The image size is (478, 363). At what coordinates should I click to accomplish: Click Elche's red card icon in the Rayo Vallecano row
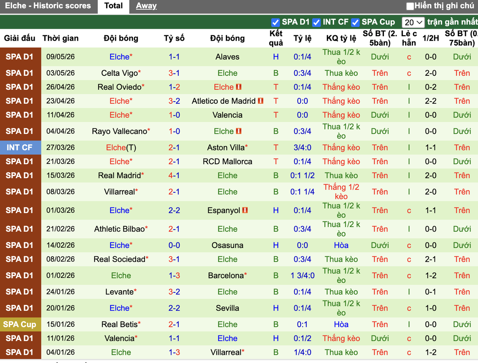click(239, 131)
